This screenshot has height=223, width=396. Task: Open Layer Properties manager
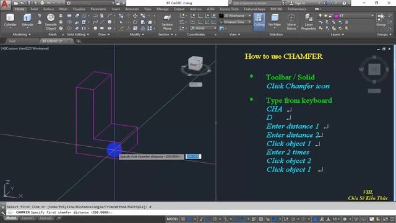point(308,22)
